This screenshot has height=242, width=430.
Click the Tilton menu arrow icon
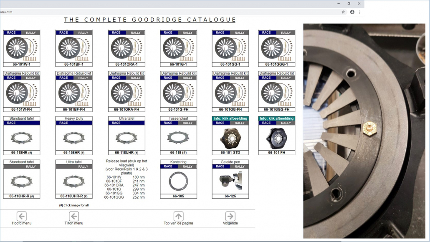point(74,216)
